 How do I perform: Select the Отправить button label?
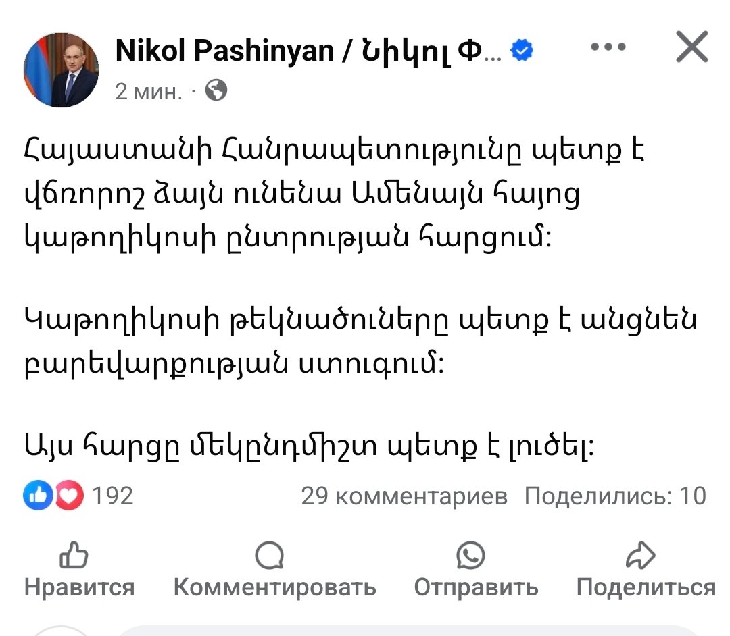477,587
